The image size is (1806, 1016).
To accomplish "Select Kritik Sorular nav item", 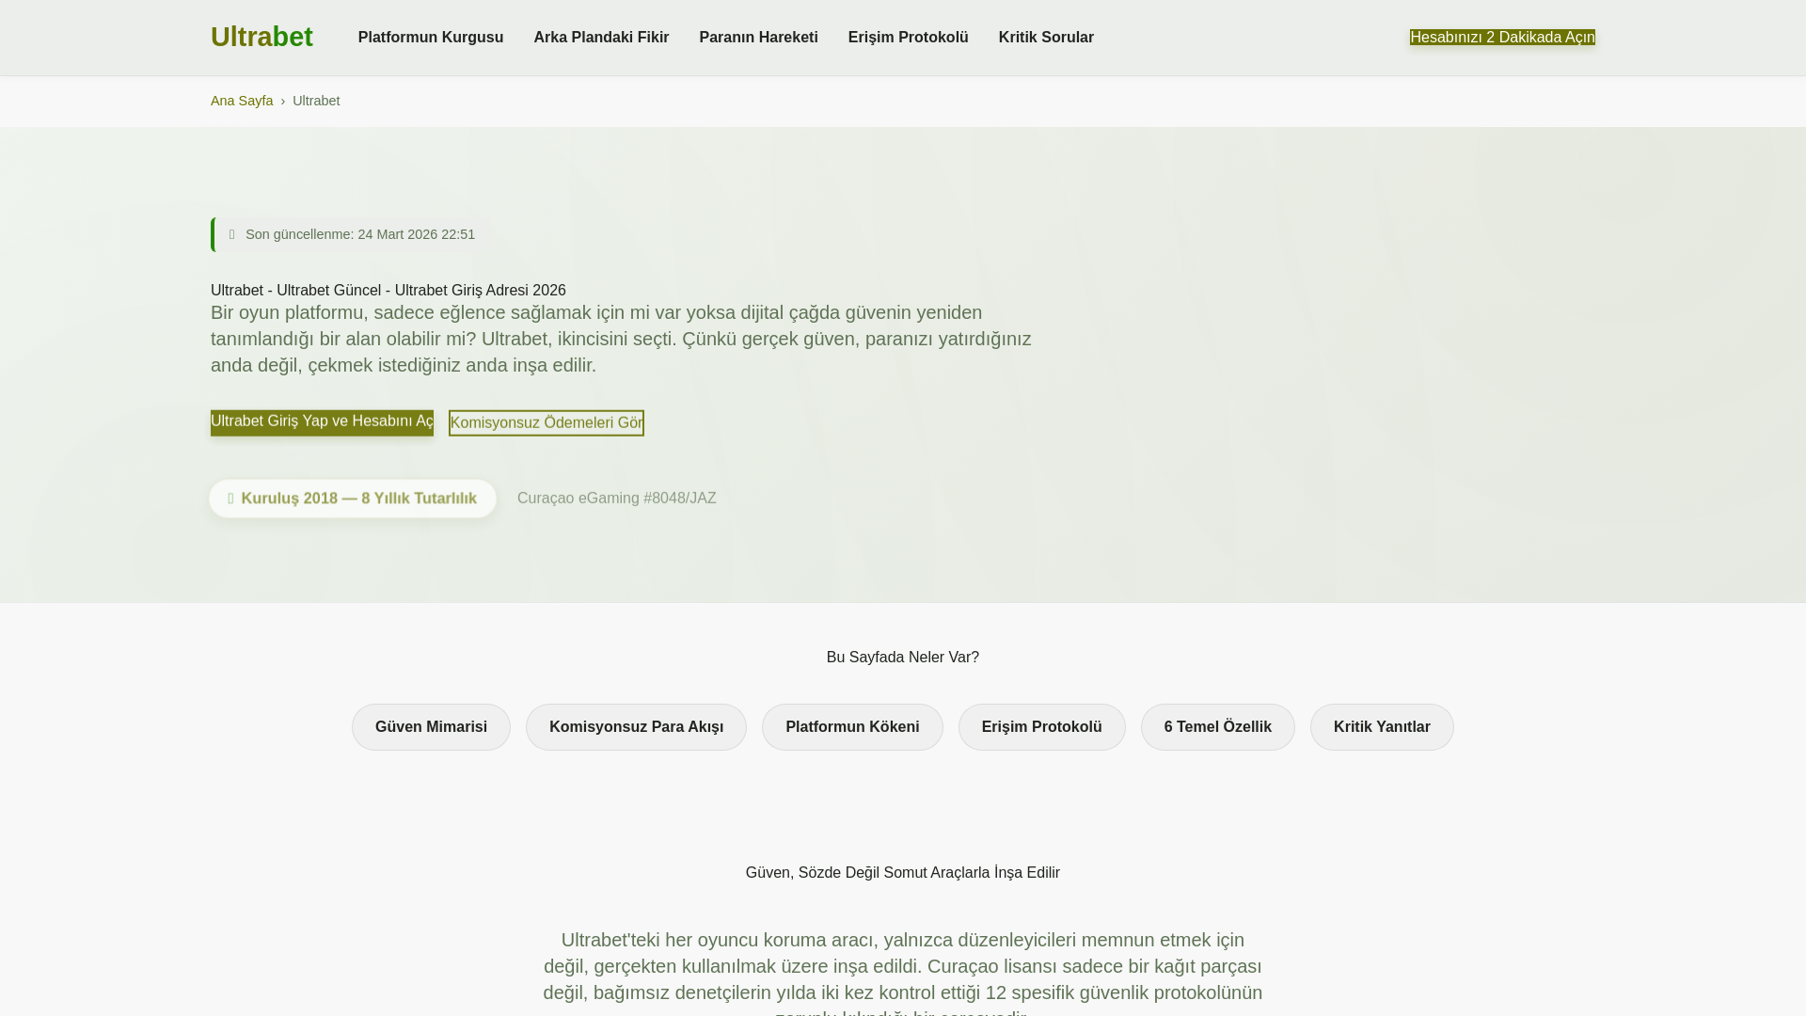I will (x=1046, y=38).
